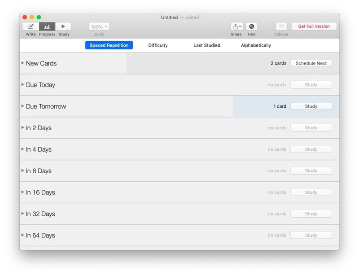Open the Write card editor
The width and height of the screenshot is (359, 276).
[x=30, y=26]
